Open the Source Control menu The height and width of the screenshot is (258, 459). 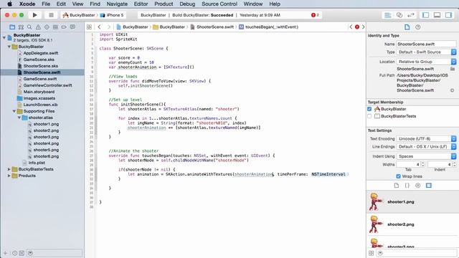point(219,4)
